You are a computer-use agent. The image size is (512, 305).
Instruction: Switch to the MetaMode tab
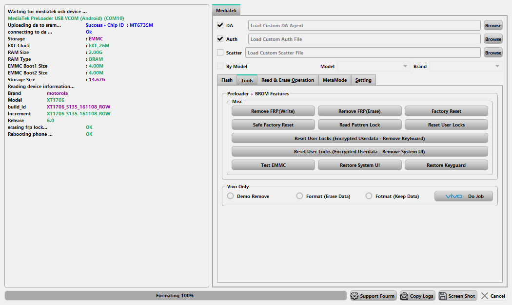tap(335, 80)
